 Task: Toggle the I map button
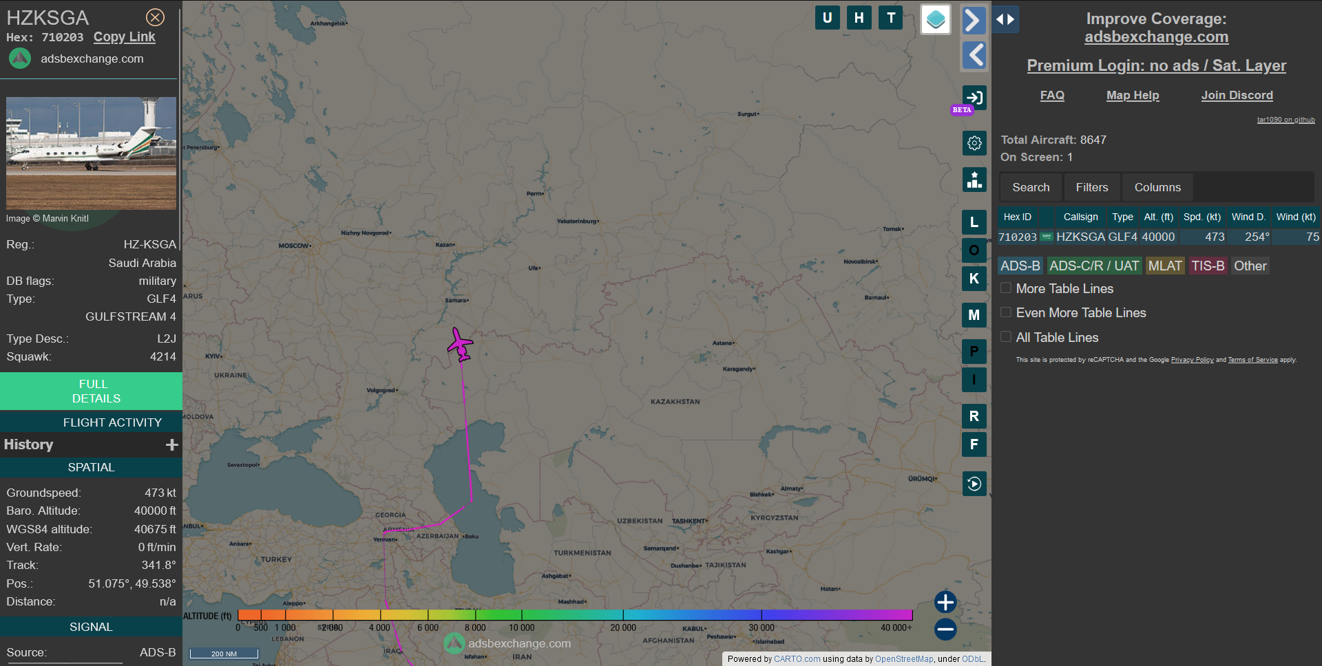click(974, 380)
